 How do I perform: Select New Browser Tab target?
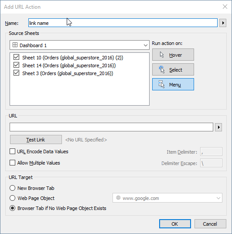pos(12,188)
